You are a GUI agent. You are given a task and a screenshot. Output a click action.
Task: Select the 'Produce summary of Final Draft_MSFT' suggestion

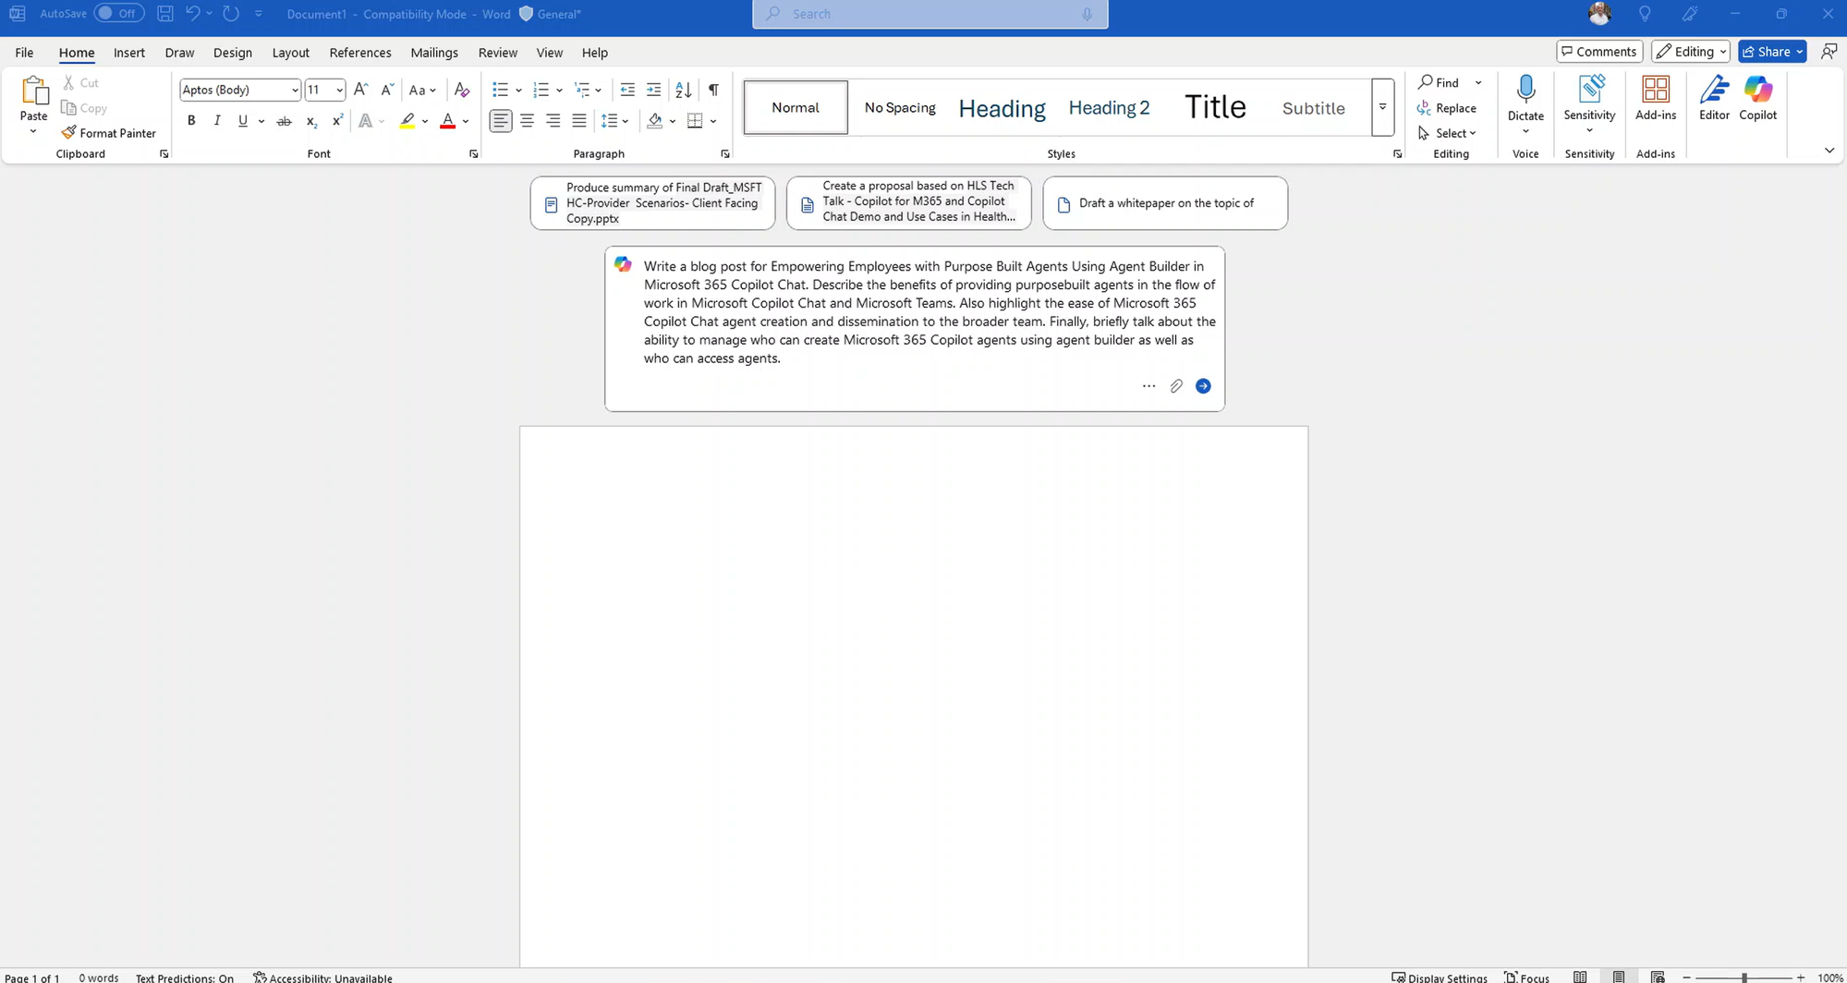pos(652,203)
